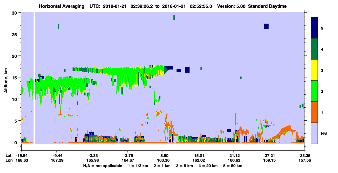Click the dark blue color bar segment 5
Screen dimensions: 338x173
(x=314, y=28)
